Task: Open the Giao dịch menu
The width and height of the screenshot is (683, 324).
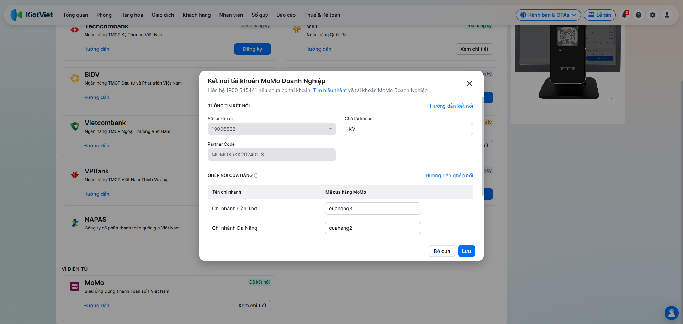Action: click(x=163, y=15)
